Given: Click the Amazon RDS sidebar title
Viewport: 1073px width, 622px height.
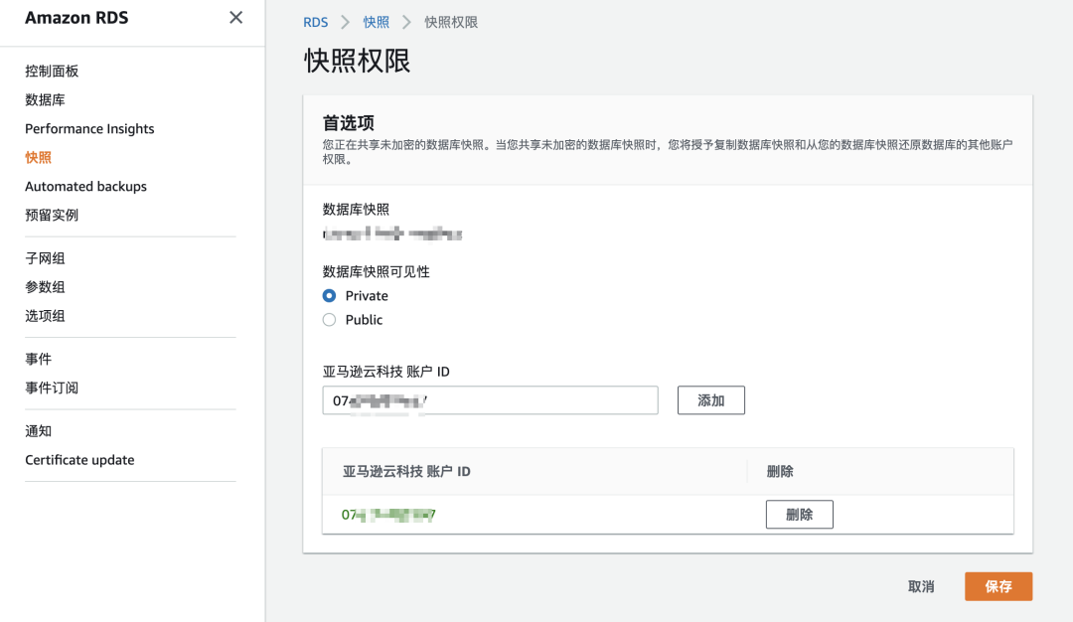Looking at the screenshot, I should point(77,18).
